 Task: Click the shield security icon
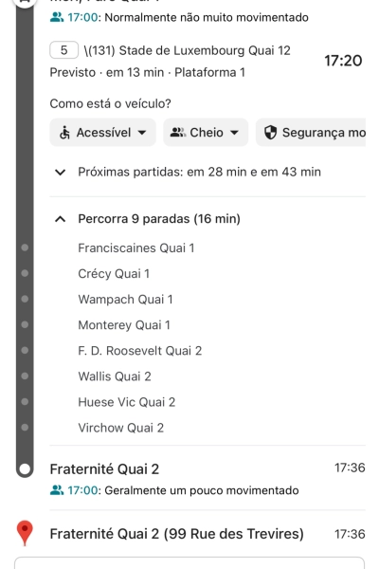[270, 133]
